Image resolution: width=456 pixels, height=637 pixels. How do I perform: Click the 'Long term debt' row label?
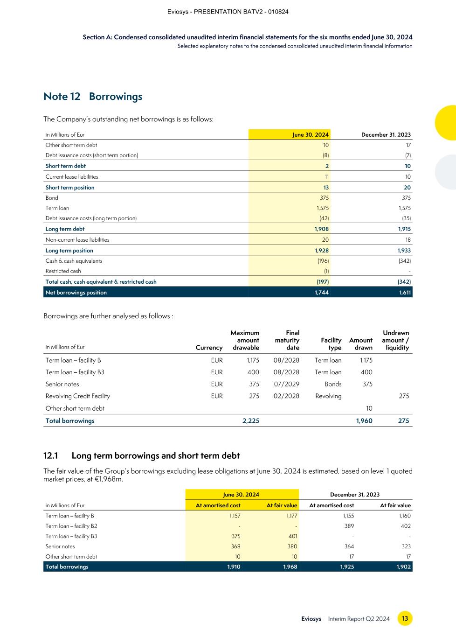65,229
